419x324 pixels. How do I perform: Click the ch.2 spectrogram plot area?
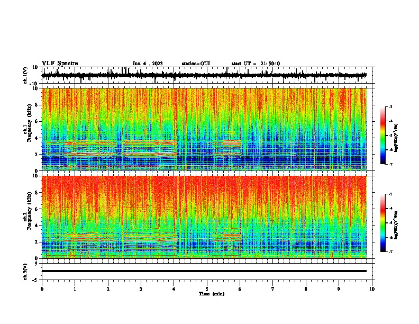(x=204, y=217)
